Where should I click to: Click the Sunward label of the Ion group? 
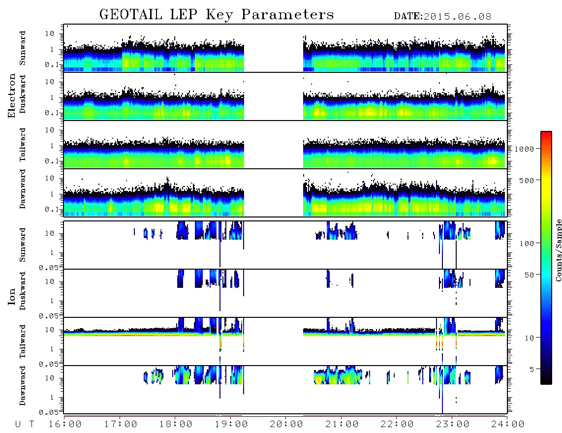[x=23, y=245]
